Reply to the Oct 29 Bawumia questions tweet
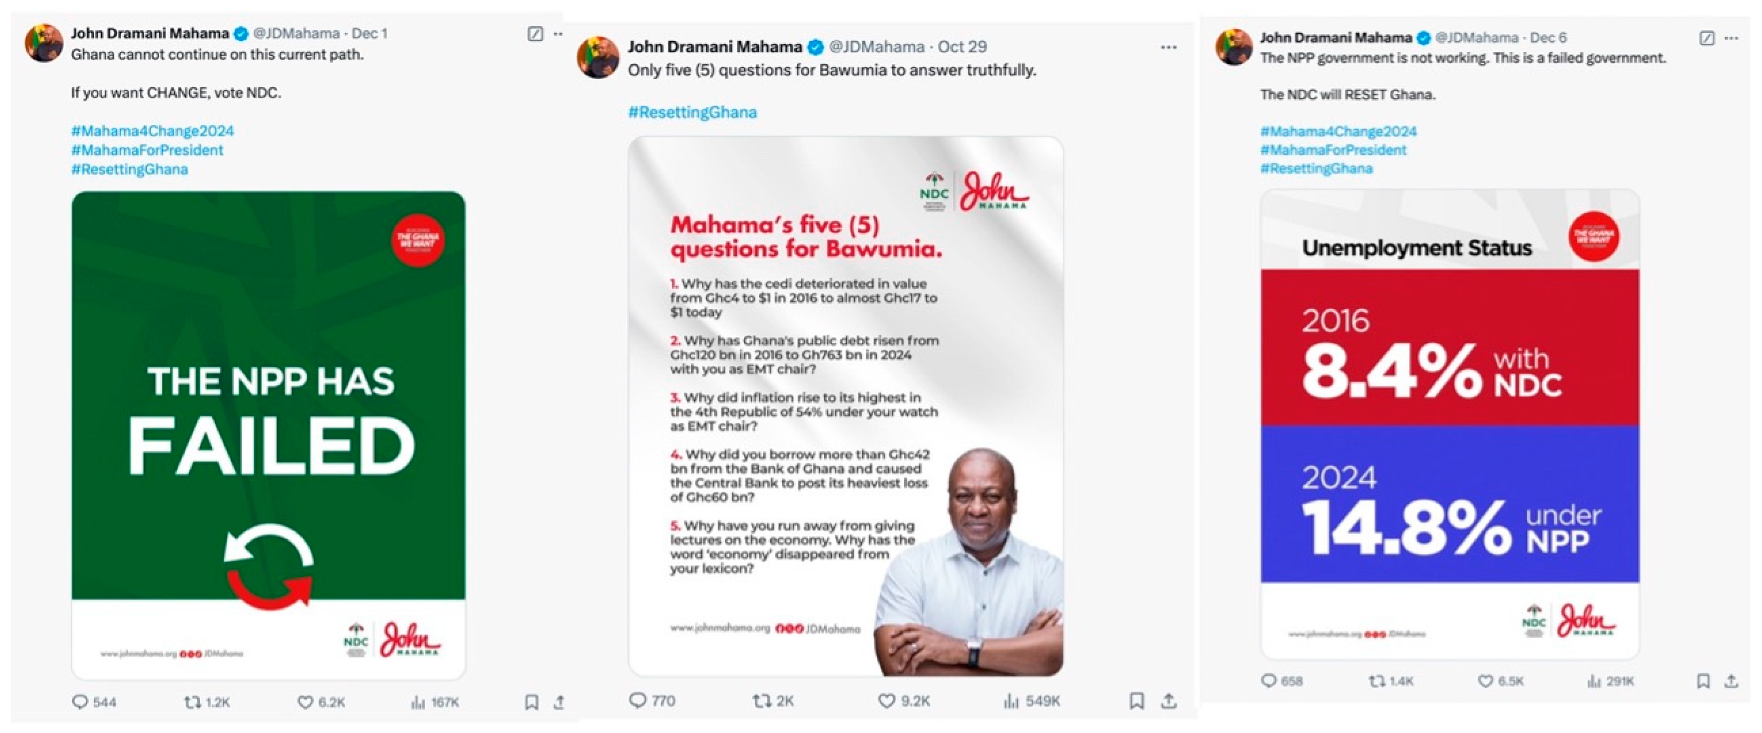The image size is (1762, 733). coord(638,701)
